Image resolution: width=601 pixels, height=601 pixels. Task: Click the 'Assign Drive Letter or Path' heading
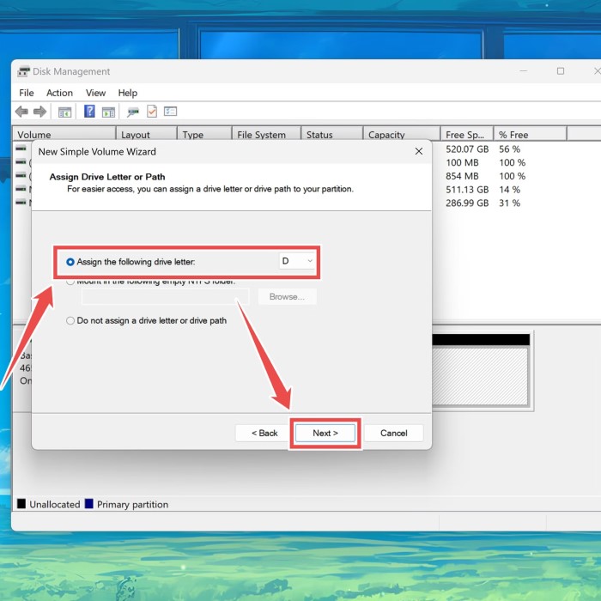[x=107, y=177]
